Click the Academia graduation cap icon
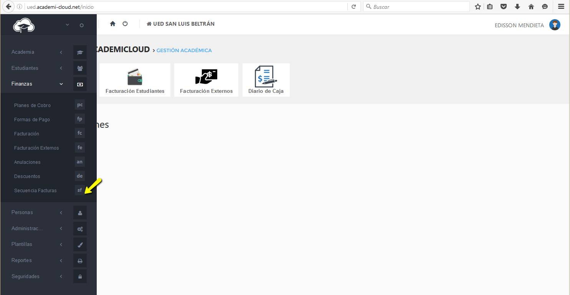The image size is (570, 295). click(x=80, y=52)
